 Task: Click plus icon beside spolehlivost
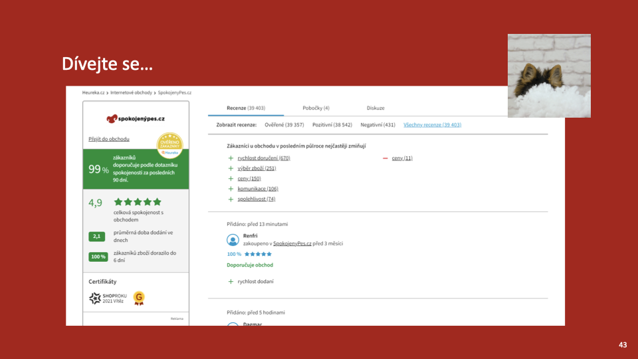pos(231,199)
